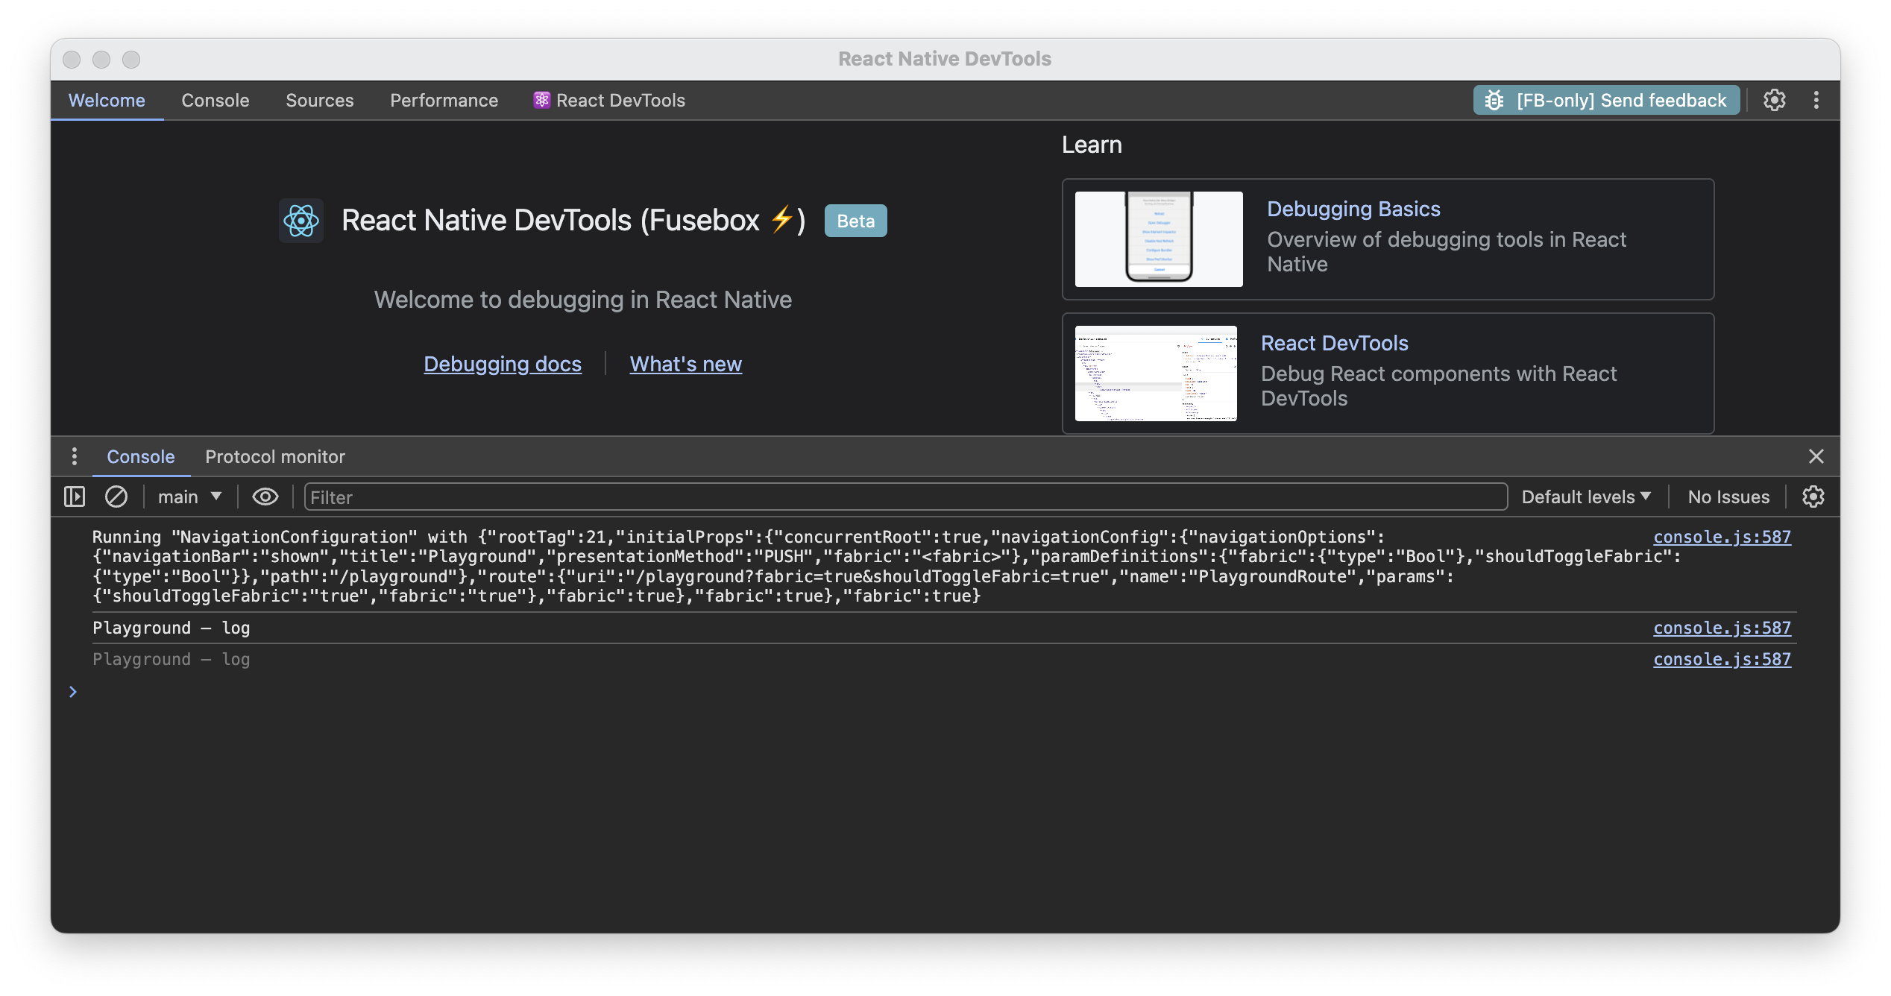Click the No Issues indicator
This screenshot has width=1891, height=996.
[x=1728, y=497]
